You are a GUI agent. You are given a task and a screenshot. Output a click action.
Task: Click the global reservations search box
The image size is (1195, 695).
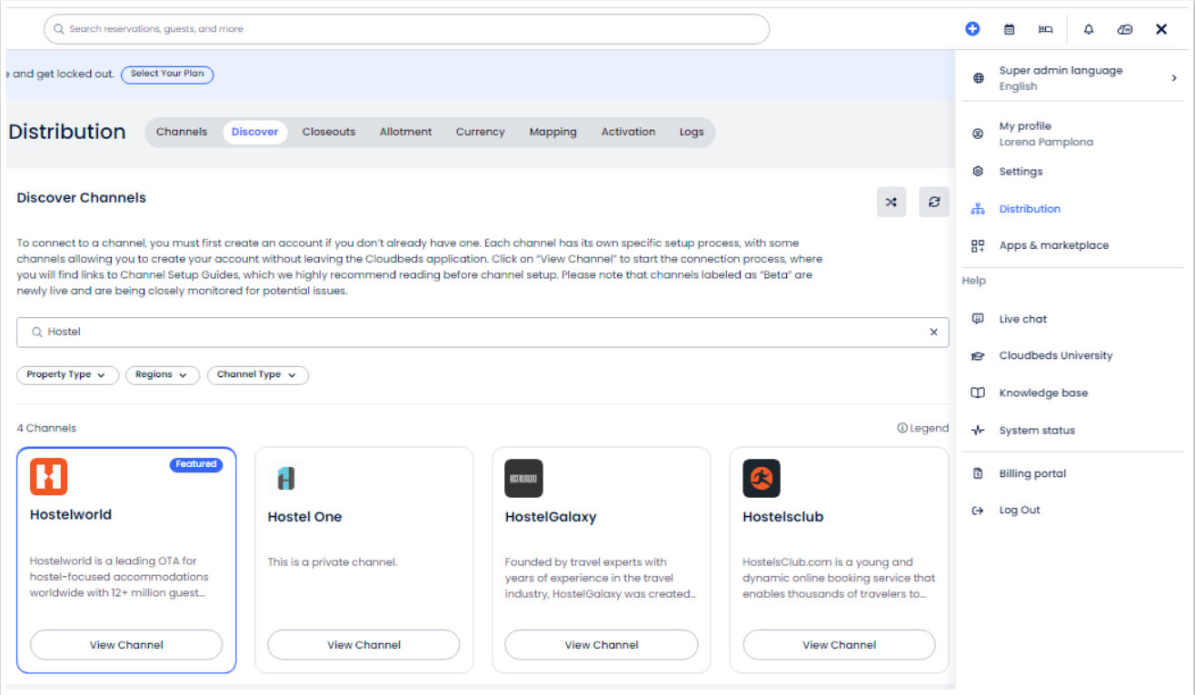406,29
